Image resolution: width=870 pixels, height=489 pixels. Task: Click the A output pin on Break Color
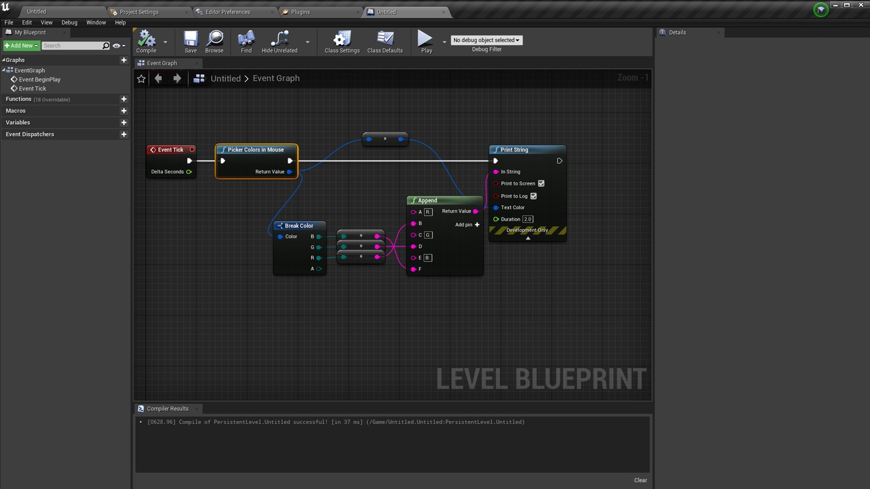319,269
